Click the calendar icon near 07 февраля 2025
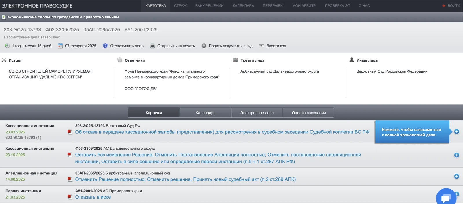Image resolution: width=463 pixels, height=204 pixels. 60,46
